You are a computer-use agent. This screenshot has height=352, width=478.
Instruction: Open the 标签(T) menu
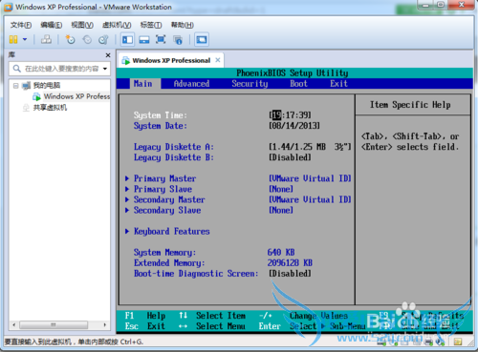tap(151, 25)
